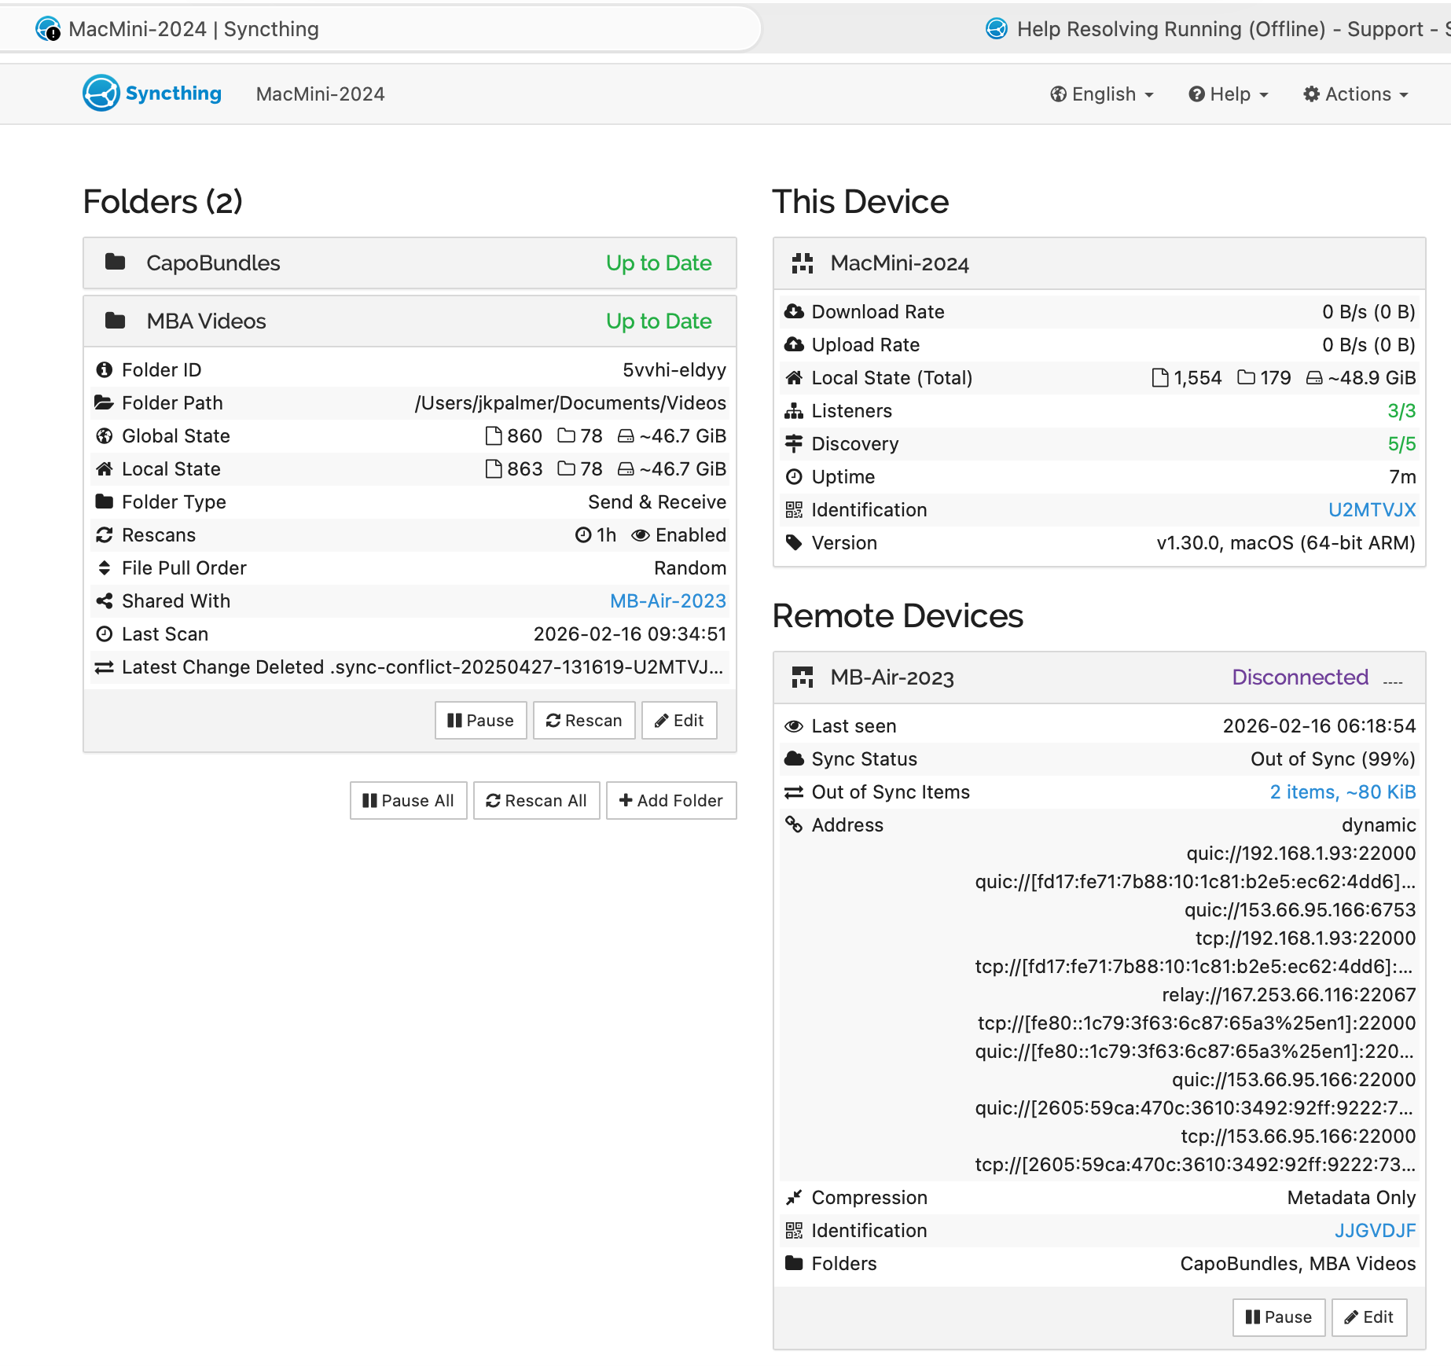Open the Actions dropdown menu
The width and height of the screenshot is (1451, 1366).
pyautogui.click(x=1356, y=94)
